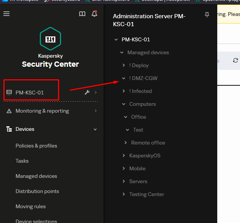This screenshot has height=223, width=240.
Task: Open Distribution points page
Action: pos(37,191)
